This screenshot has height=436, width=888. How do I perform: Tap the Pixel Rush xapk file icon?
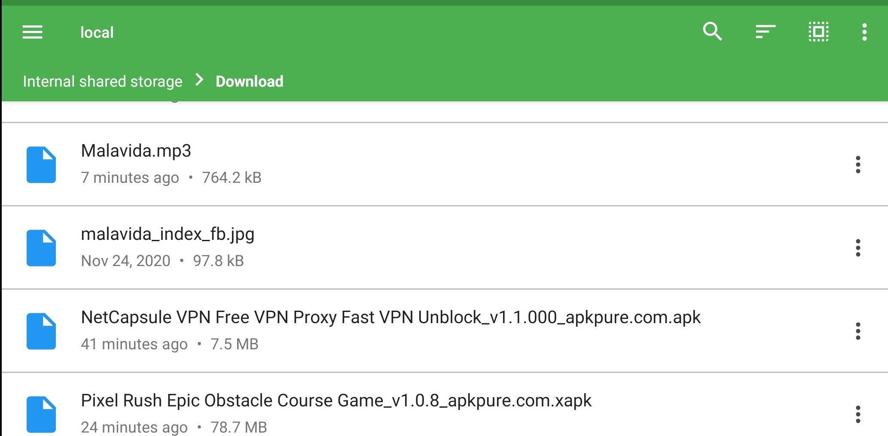point(41,415)
